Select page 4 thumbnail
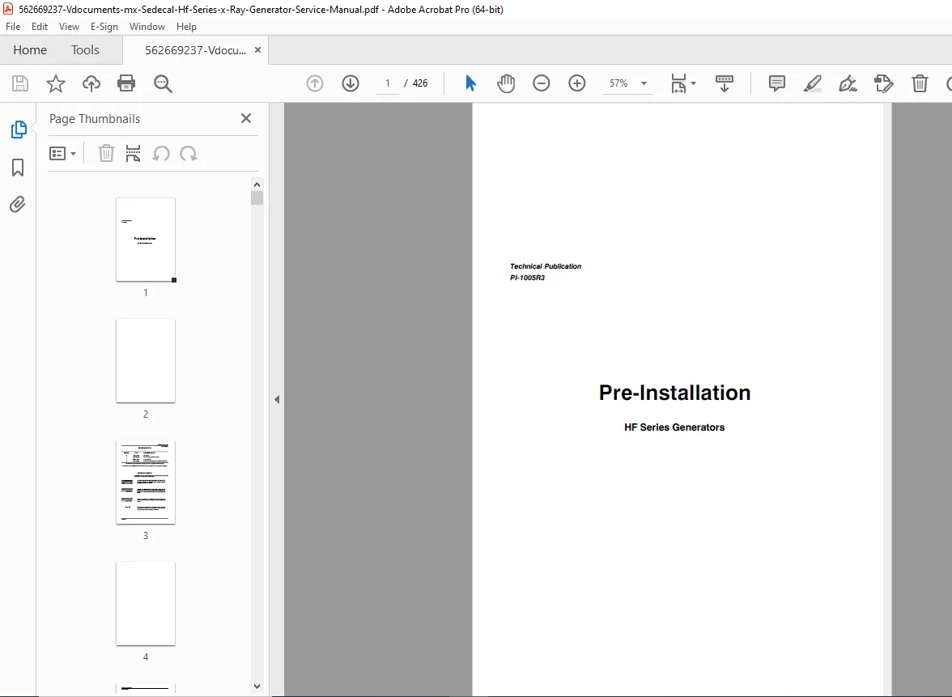The image size is (952, 697). [146, 604]
